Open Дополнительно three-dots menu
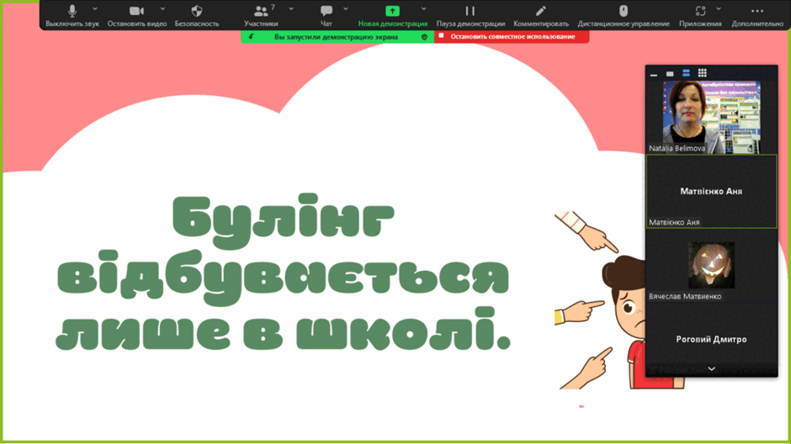Viewport: 791px width, 444px height. 757,15
